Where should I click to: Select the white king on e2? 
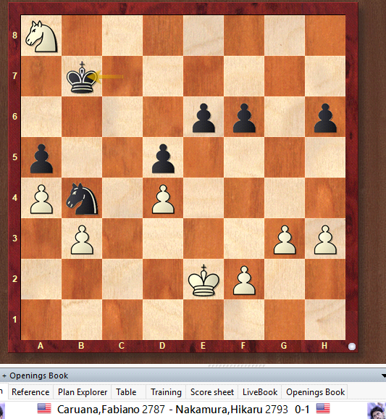pos(204,280)
